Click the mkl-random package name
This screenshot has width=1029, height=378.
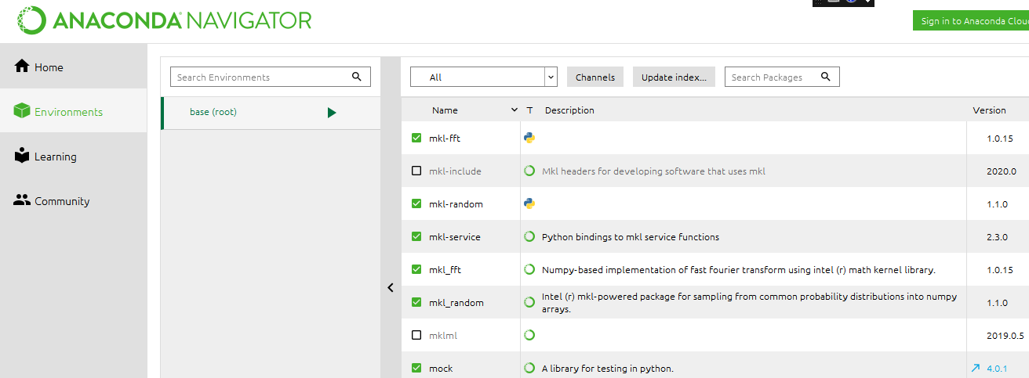456,204
